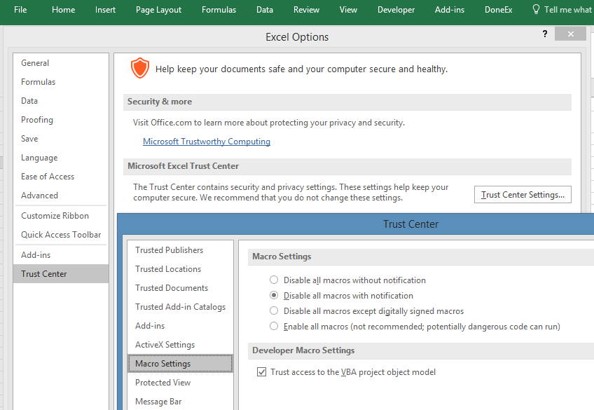Select Enable all macros radio option
594x410 pixels.
point(273,327)
